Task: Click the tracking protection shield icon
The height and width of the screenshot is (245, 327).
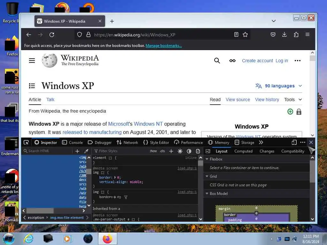Action: point(80,34)
